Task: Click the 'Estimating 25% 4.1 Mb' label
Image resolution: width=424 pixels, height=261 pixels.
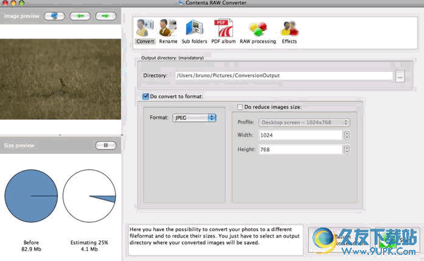Action: click(89, 246)
